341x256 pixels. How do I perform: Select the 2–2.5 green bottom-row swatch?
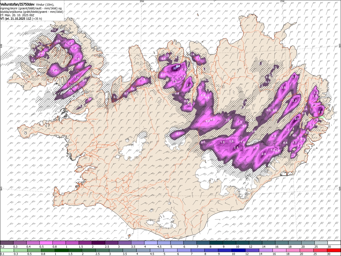click(89, 250)
